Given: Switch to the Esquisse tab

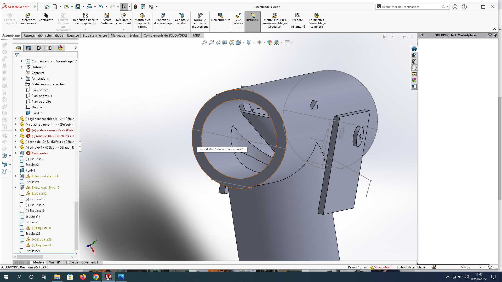Looking at the screenshot, I should click(73, 36).
